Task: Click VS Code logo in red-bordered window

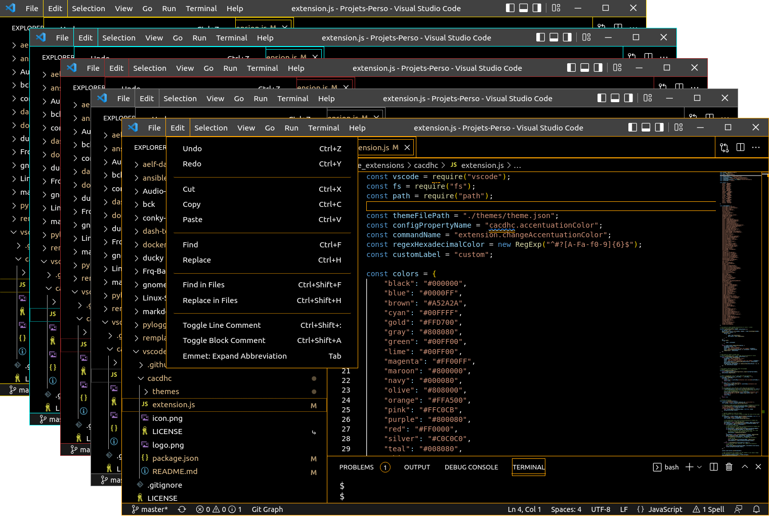Action: click(72, 68)
